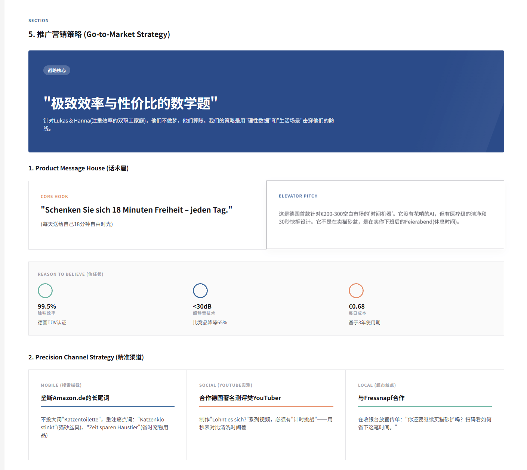Collapse the REASON TO BELIEVE panel
The width and height of the screenshot is (527, 470).
point(71,274)
